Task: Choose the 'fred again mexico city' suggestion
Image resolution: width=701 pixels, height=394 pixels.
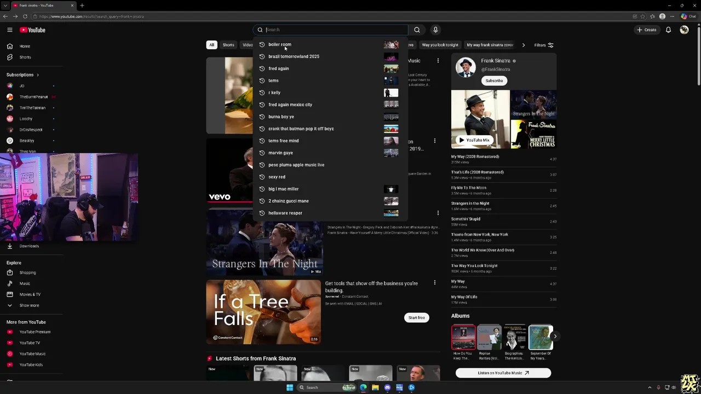Action: pos(330,105)
